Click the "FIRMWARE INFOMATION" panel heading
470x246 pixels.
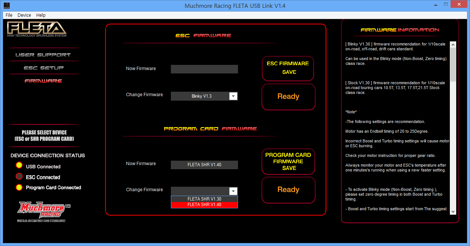coord(400,30)
